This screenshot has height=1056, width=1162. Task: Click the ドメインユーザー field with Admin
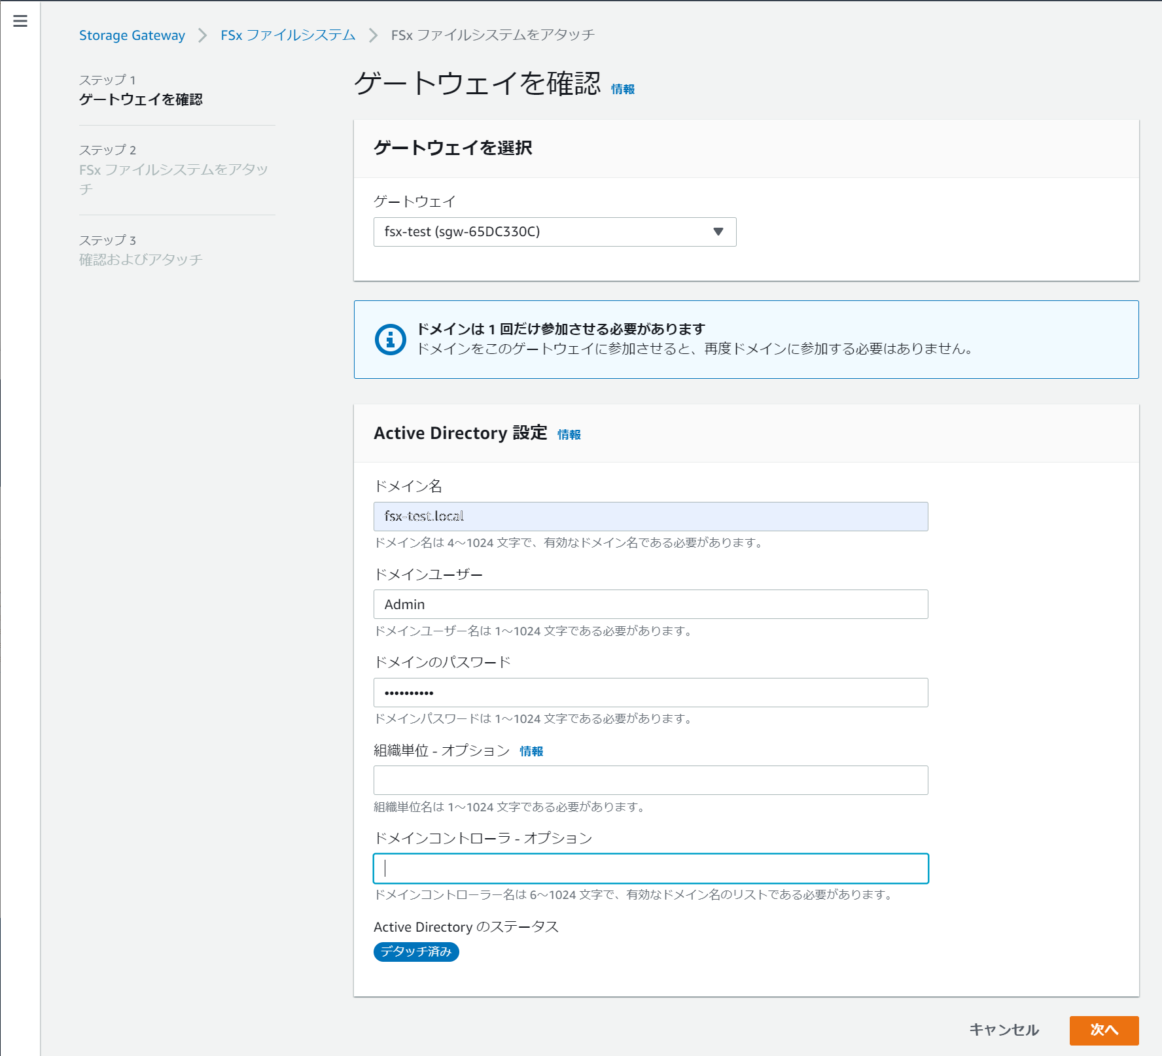click(650, 604)
